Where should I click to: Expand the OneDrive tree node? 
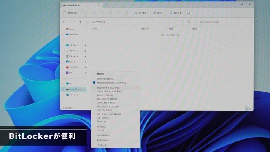click(63, 35)
